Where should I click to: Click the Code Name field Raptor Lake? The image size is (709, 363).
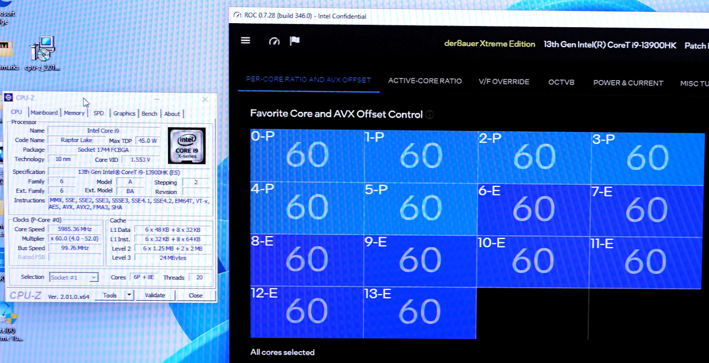point(76,140)
